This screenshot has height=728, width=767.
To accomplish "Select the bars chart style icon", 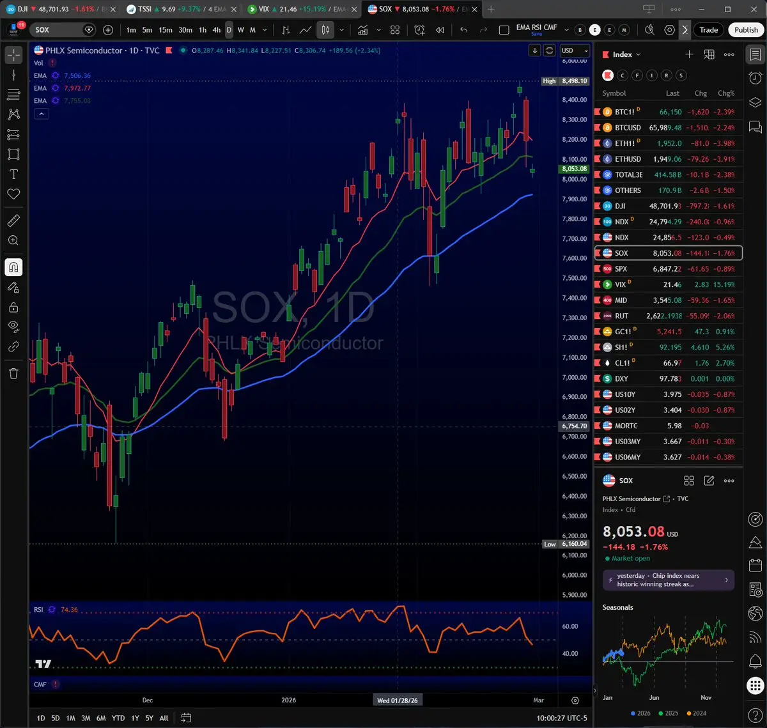I will 286,30.
